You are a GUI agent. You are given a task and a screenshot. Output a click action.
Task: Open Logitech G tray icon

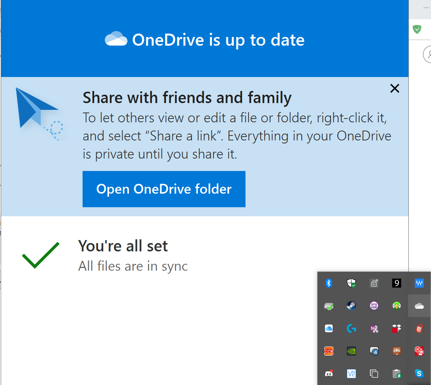pos(351,329)
